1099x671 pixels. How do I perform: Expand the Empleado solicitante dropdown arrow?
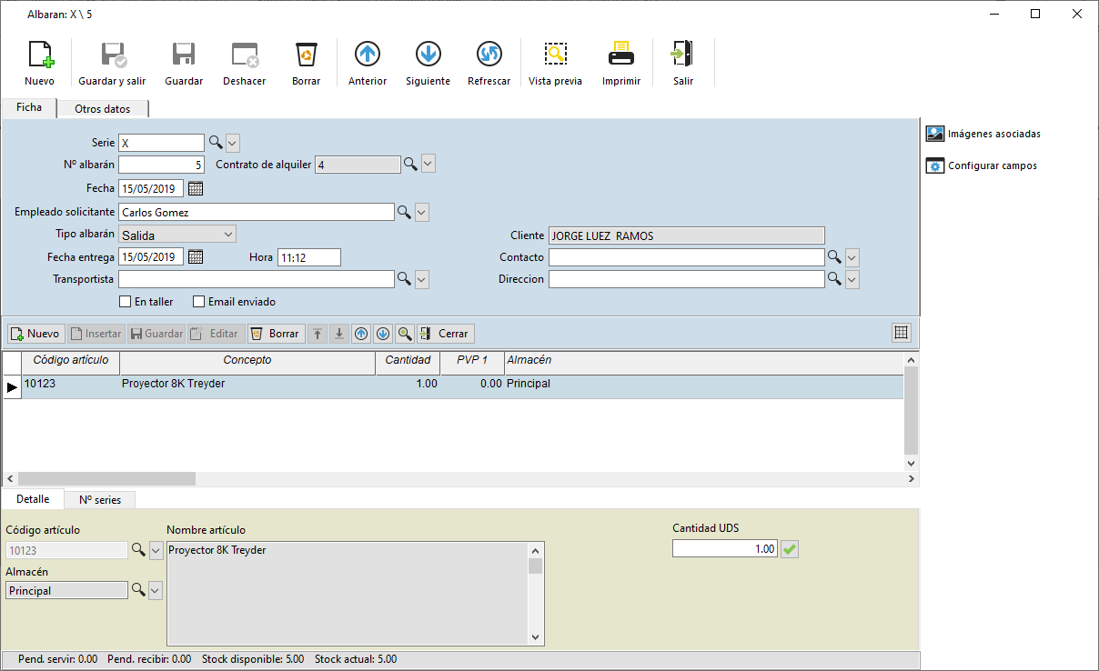tap(421, 213)
